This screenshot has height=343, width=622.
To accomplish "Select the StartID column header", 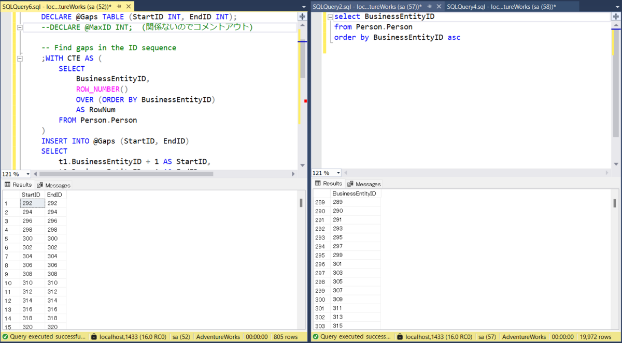I will [x=32, y=195].
